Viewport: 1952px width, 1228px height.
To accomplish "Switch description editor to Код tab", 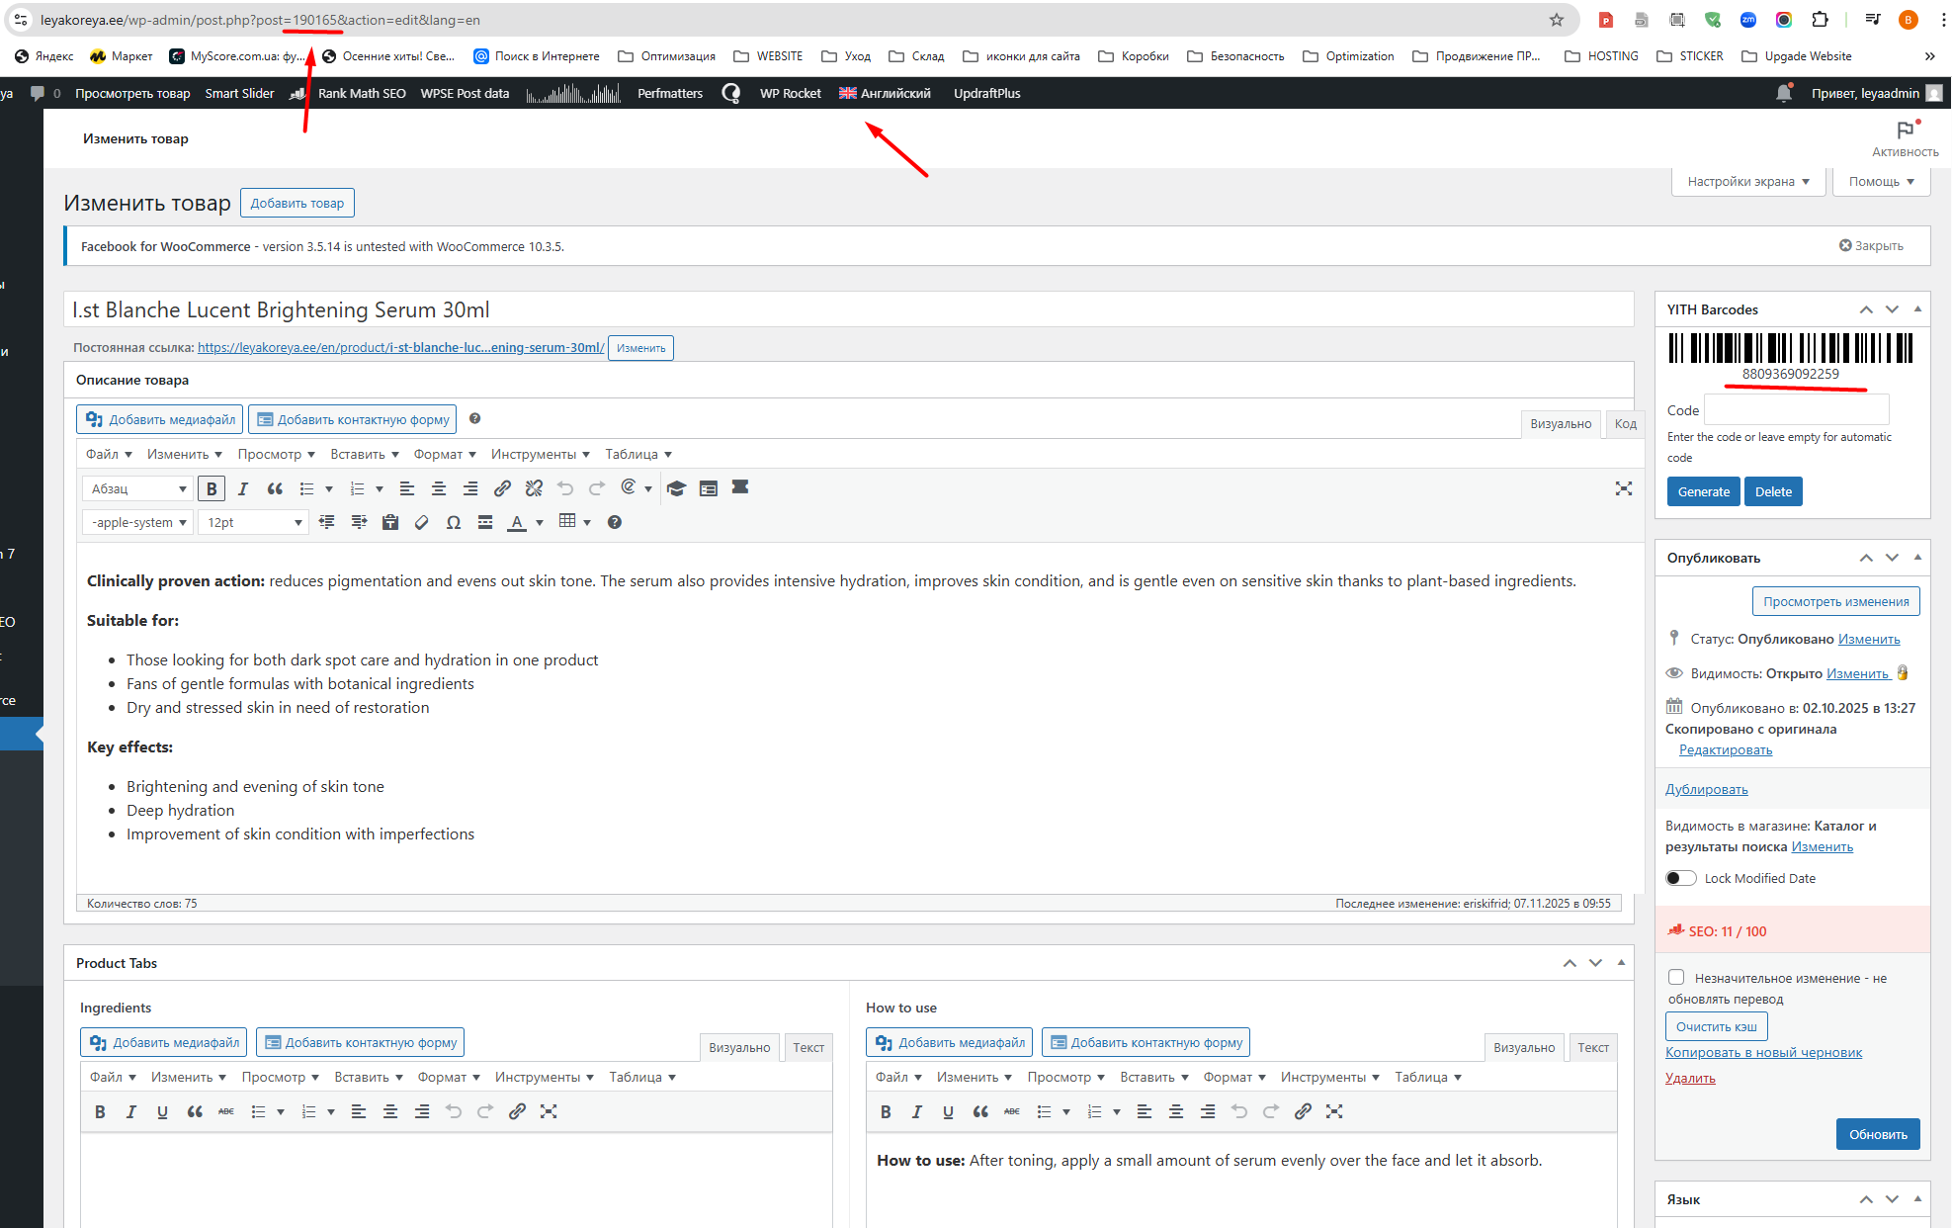I will (1625, 423).
